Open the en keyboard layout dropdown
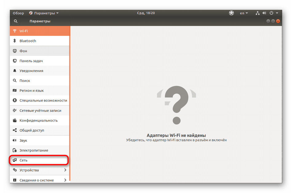292x193 pixels. click(244, 13)
